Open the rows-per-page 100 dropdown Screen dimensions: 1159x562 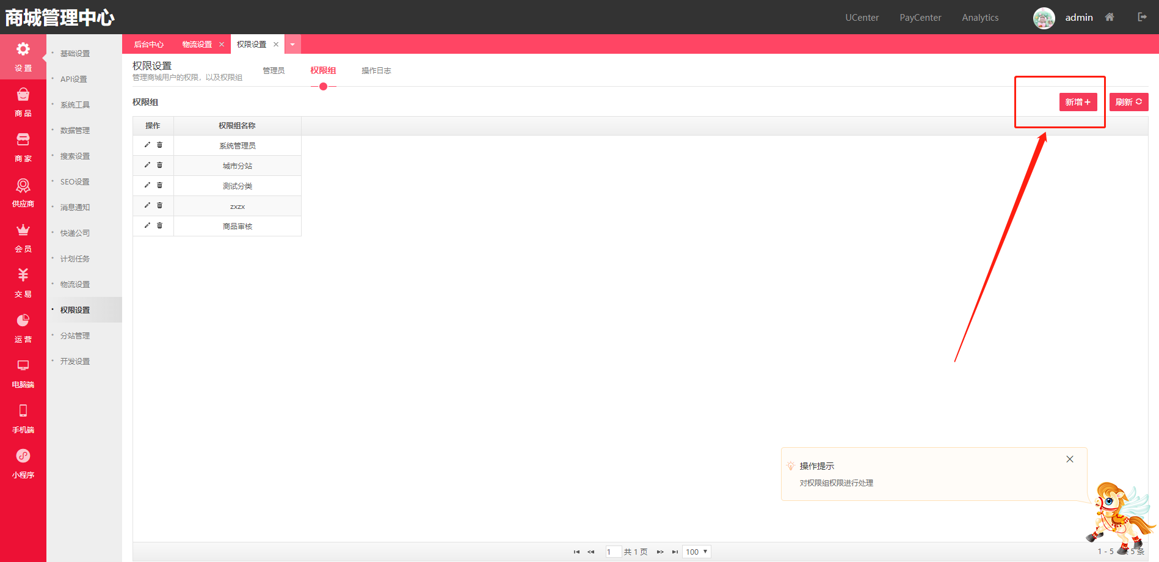tap(697, 552)
